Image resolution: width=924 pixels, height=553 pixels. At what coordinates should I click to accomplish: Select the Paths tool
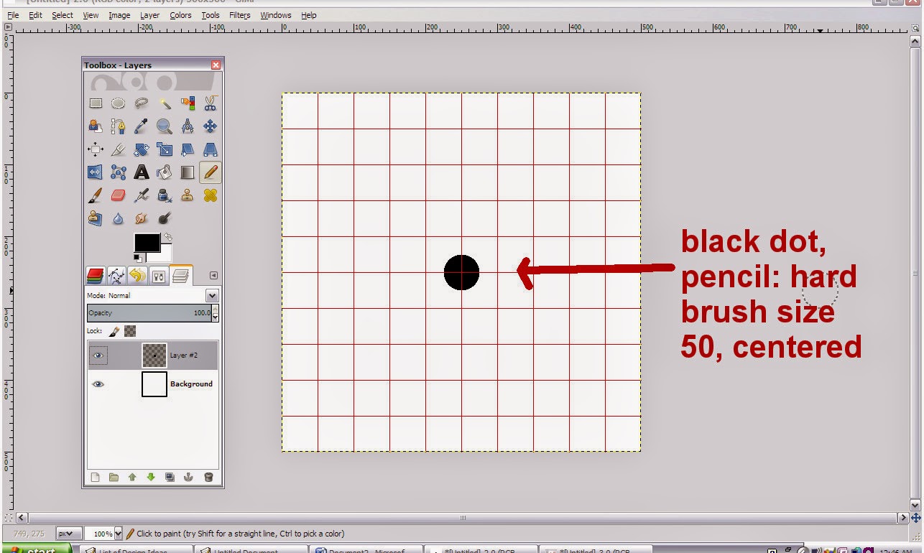[x=119, y=126]
